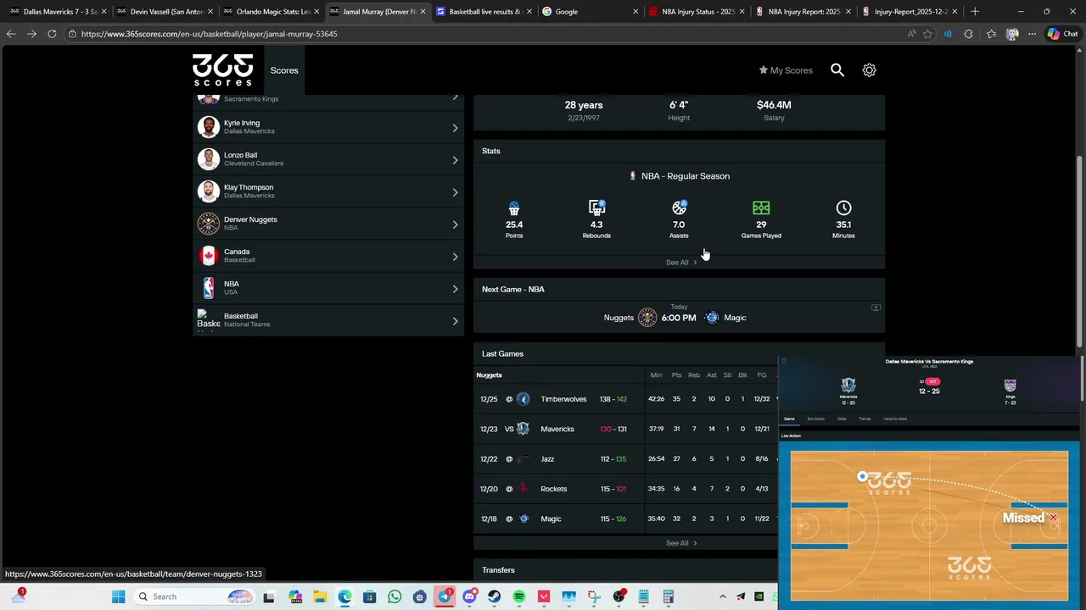This screenshot has height=610, width=1086.
Task: Switch to the Google browser tab
Action: point(589,12)
